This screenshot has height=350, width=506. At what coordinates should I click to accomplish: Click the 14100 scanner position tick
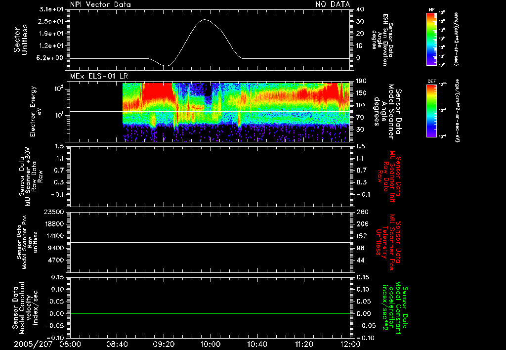tap(53, 236)
